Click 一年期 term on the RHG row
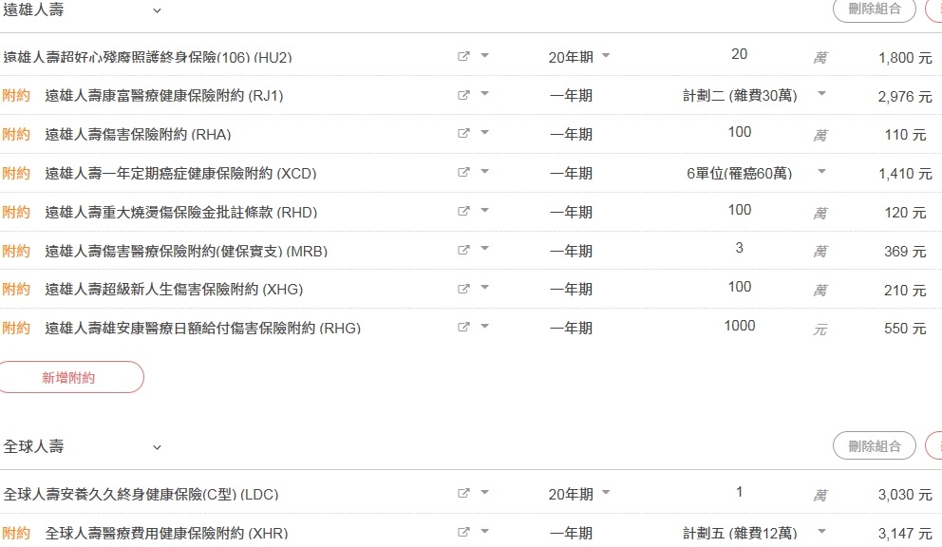The width and height of the screenshot is (942, 547). 571,329
